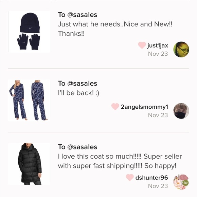This screenshot has width=197, height=197.
Task: Click Nov 23 date under dshunter96
Action: (158, 186)
